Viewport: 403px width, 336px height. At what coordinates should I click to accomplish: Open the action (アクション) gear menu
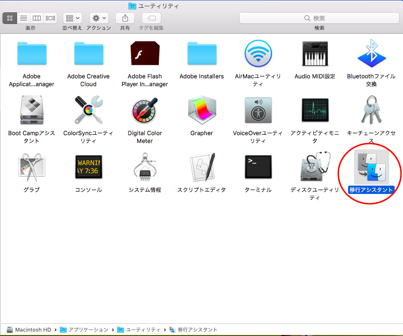[x=99, y=18]
